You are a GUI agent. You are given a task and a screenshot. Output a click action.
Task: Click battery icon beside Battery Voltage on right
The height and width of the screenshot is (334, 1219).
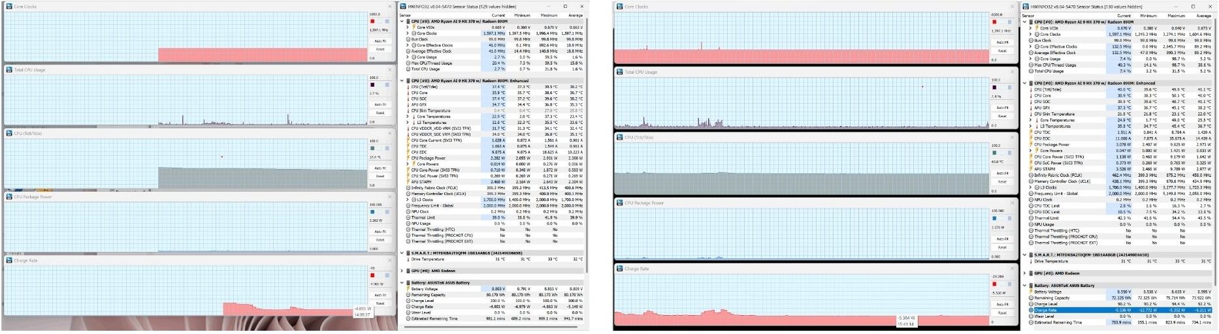pyautogui.click(x=1031, y=292)
